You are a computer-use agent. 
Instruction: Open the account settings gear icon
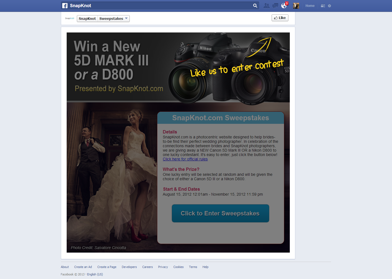[329, 6]
